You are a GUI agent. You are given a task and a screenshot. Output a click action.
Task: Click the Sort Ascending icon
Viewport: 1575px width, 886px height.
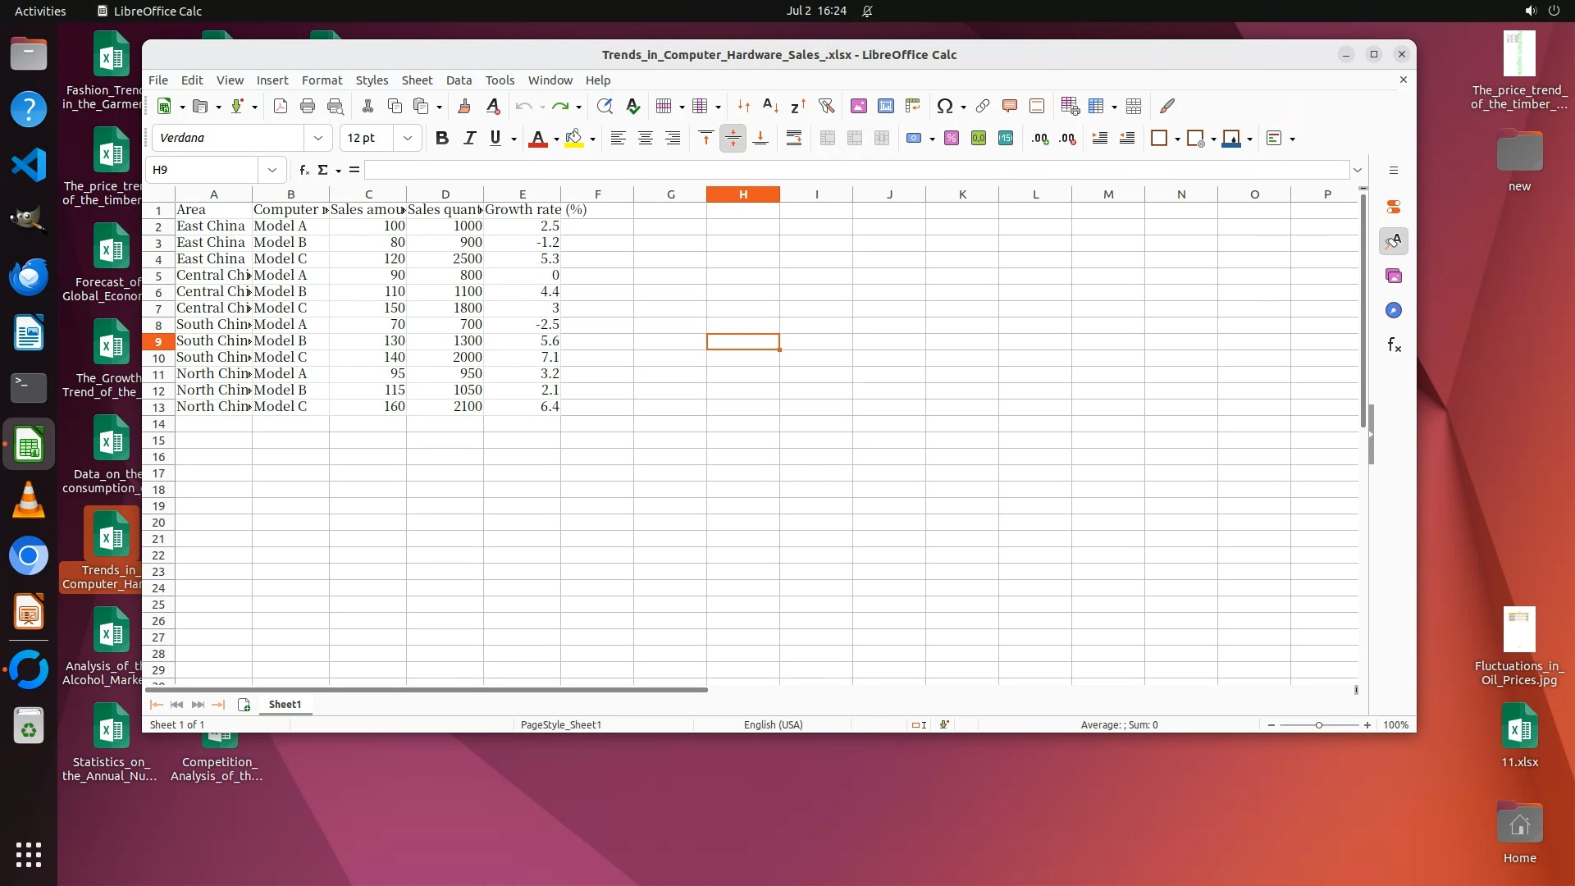pyautogui.click(x=770, y=106)
